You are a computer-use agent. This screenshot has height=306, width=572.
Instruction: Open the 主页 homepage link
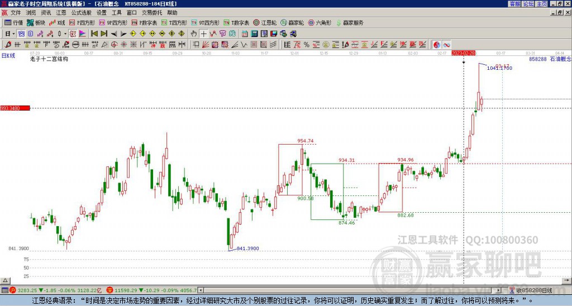(x=542, y=4)
